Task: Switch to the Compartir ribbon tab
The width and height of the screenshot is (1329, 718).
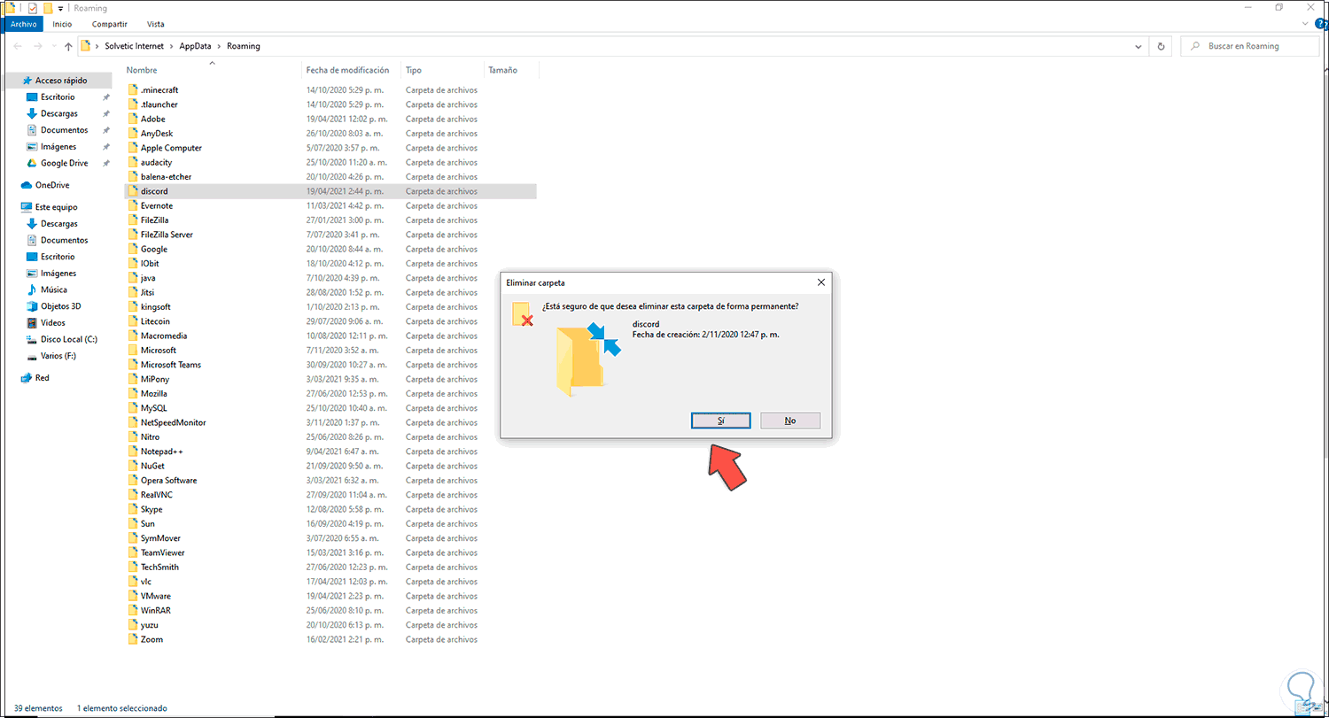Action: (109, 24)
